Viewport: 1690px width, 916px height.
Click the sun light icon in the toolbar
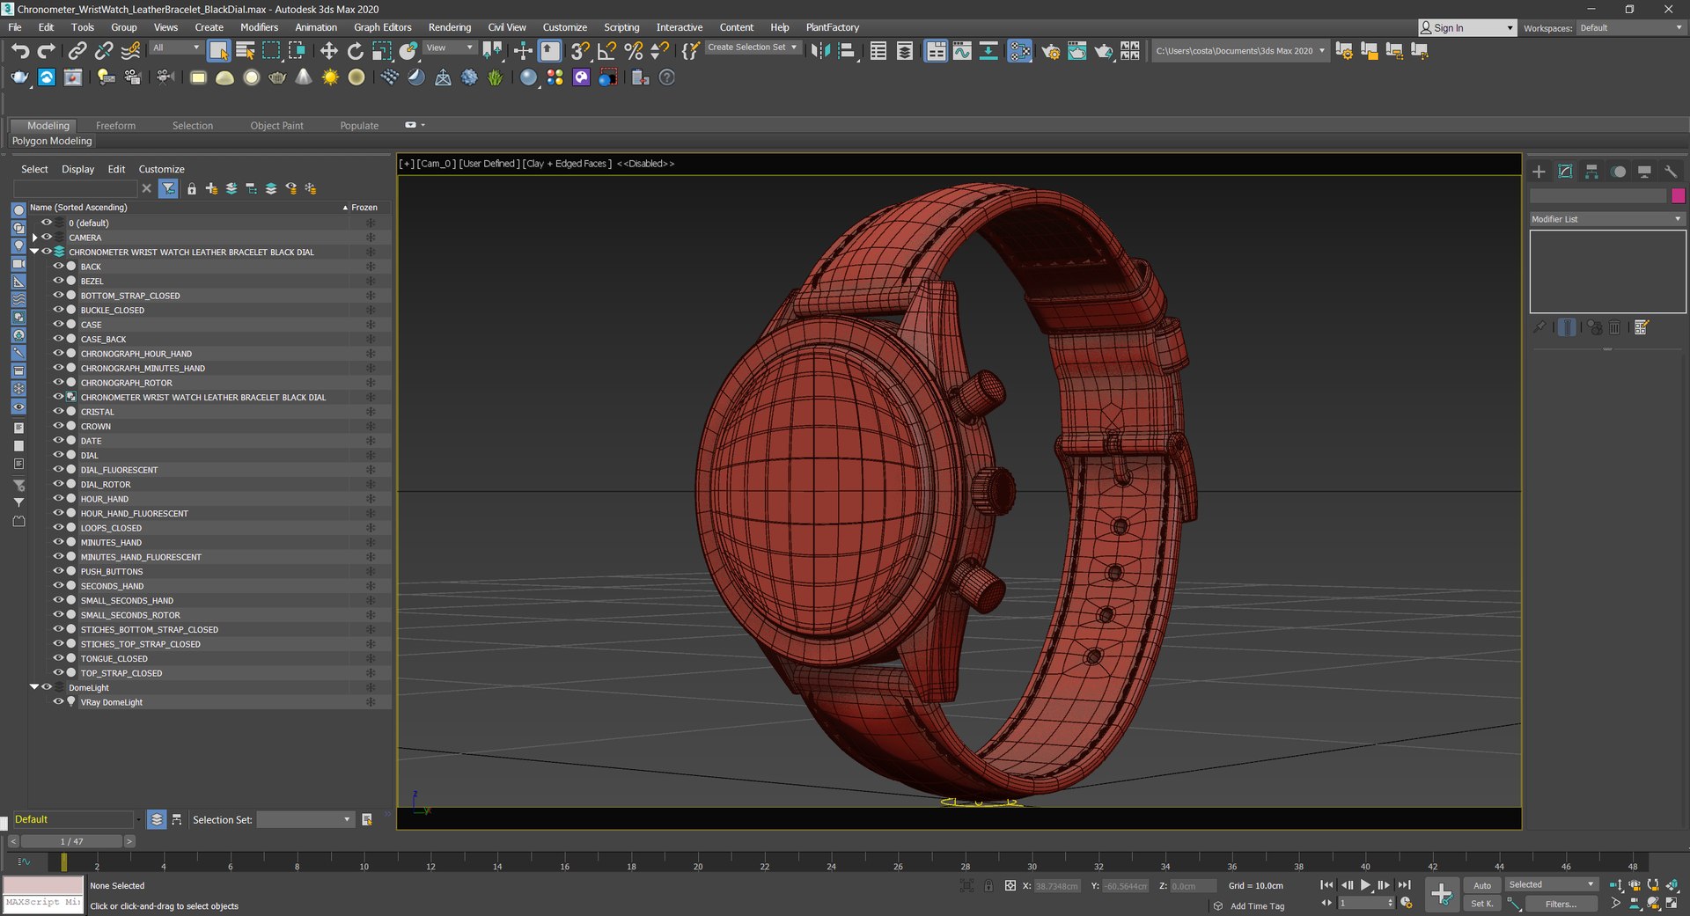pyautogui.click(x=330, y=77)
